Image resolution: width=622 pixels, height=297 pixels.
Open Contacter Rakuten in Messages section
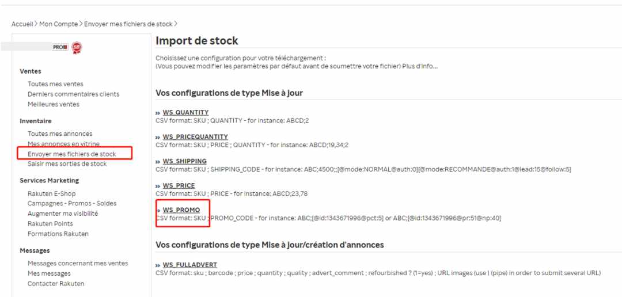tap(56, 284)
